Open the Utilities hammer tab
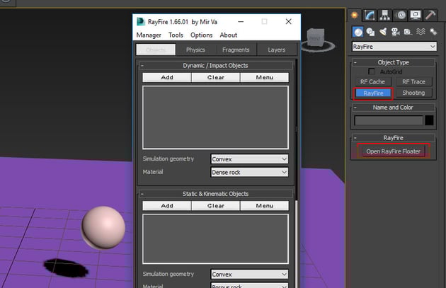Image resolution: width=446 pixels, height=288 pixels. pyautogui.click(x=430, y=15)
